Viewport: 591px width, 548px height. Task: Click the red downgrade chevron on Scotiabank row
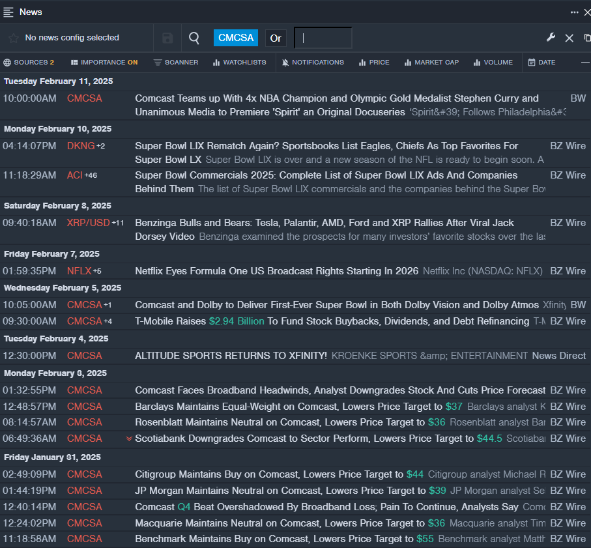129,439
